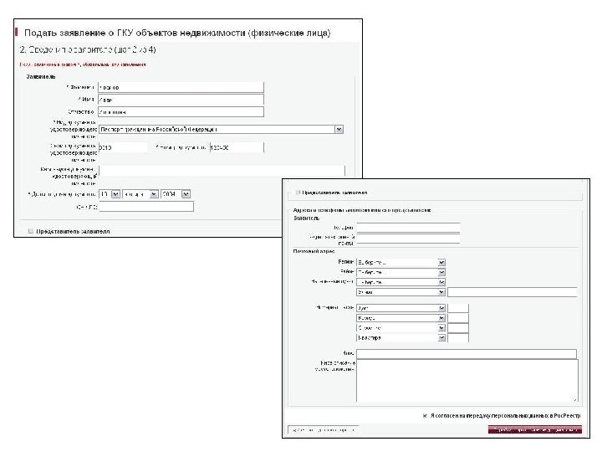Viewport: 602px width, 452px height.
Task: Open the Дом dropdown
Action: click(x=400, y=308)
